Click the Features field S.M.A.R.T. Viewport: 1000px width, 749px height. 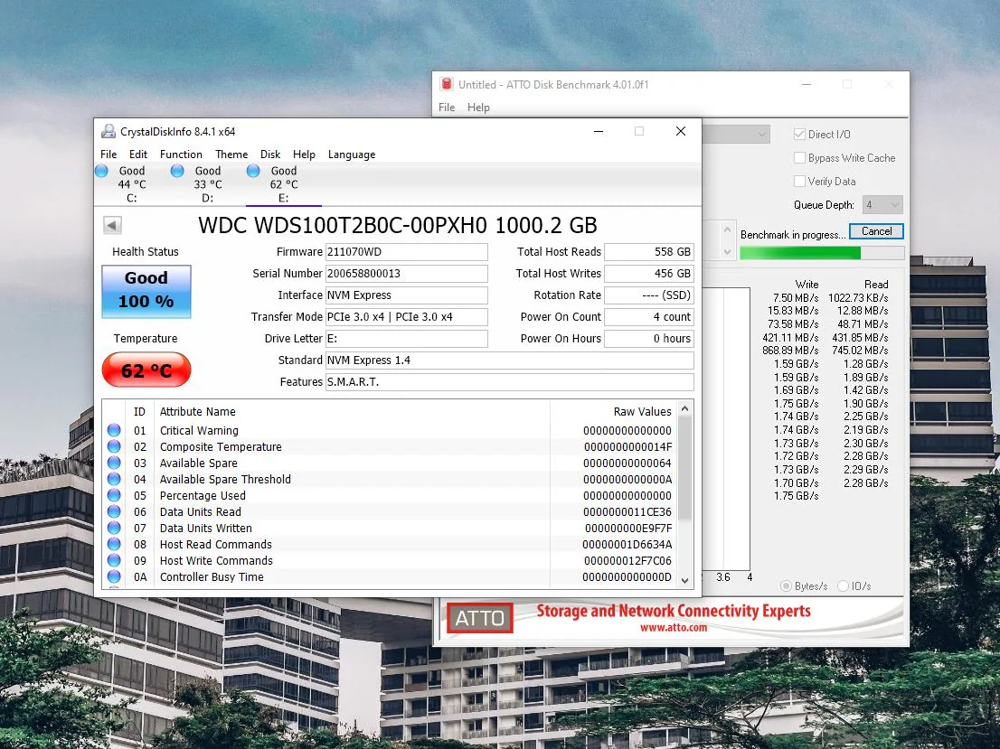click(509, 382)
